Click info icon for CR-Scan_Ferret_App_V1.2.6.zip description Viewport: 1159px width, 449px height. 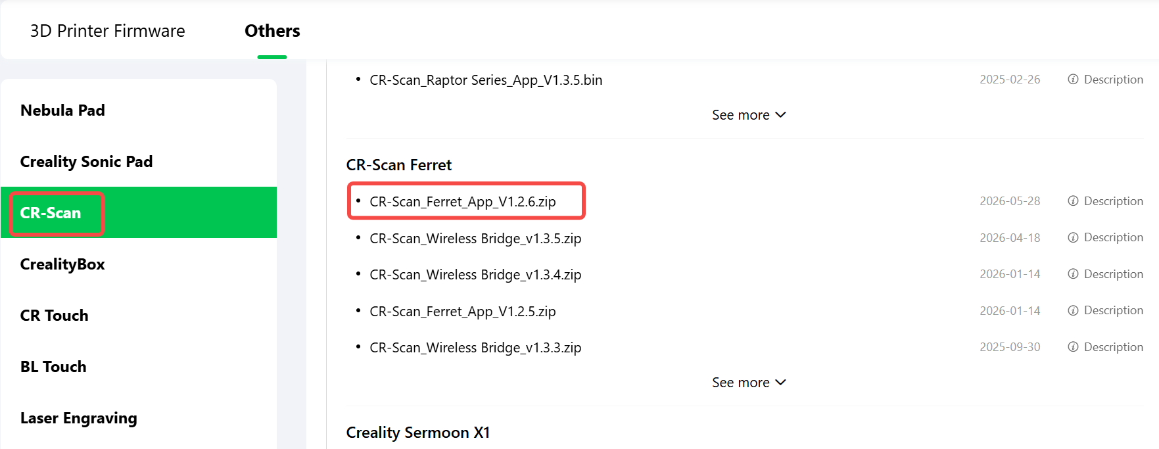(1073, 201)
